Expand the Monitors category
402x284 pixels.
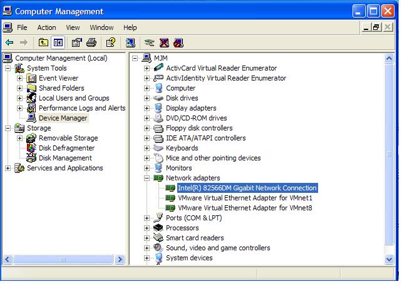point(147,168)
